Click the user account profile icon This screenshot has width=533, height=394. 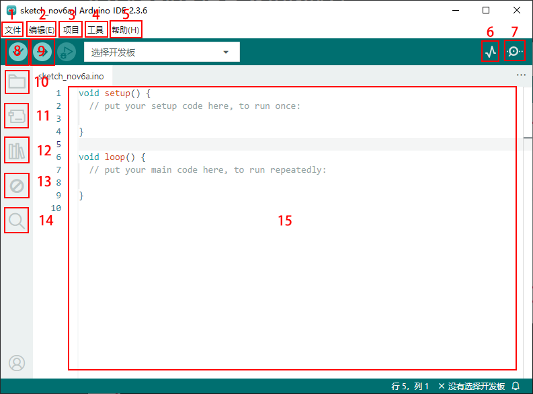17,363
